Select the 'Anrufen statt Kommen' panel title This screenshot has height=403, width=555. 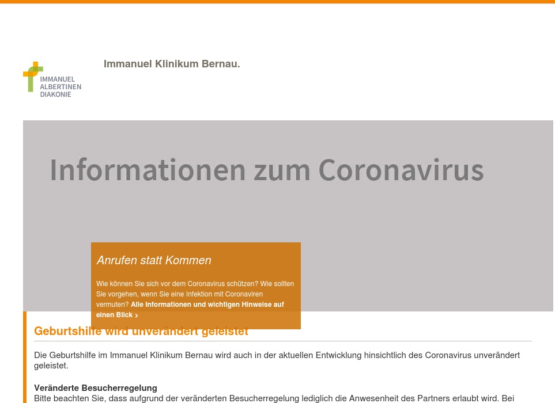coord(154,261)
